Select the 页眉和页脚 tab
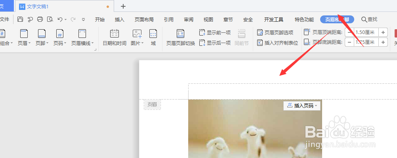The width and height of the screenshot is (397, 158). (337, 19)
